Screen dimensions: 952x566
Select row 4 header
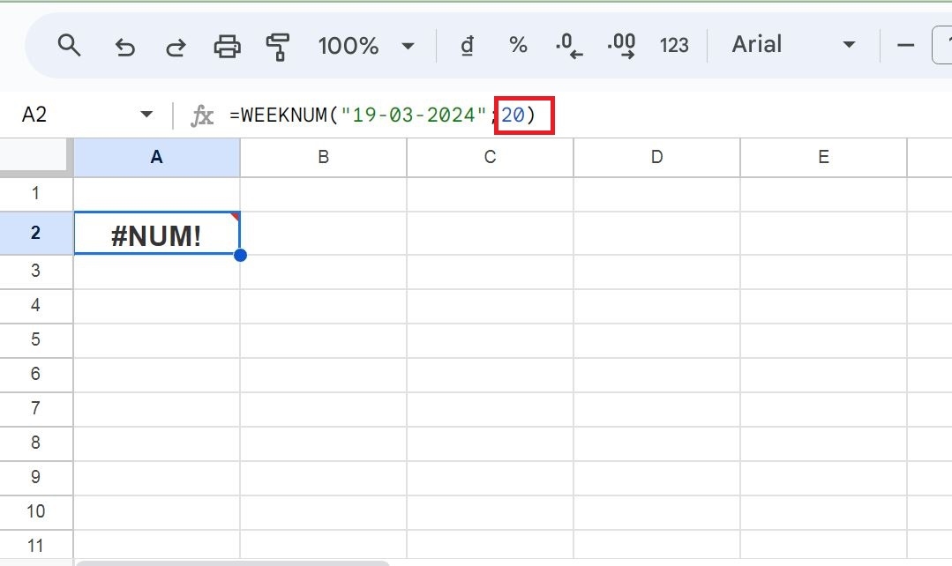36,306
